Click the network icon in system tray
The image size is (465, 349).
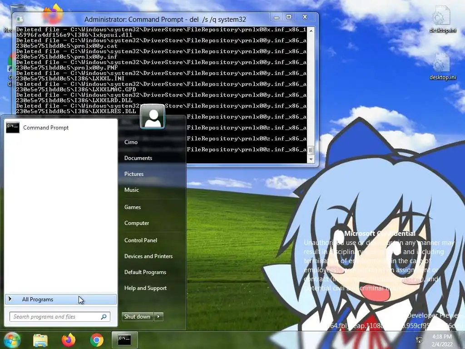pyautogui.click(x=419, y=340)
